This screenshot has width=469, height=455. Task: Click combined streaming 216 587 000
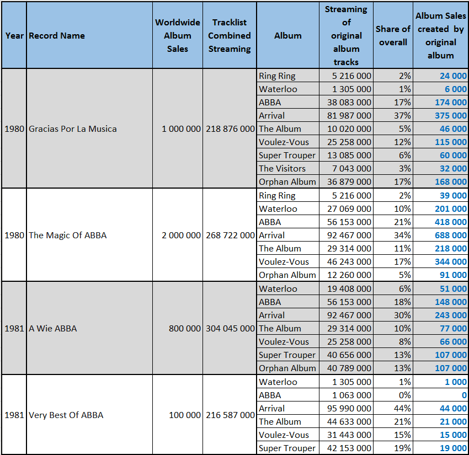(x=230, y=415)
